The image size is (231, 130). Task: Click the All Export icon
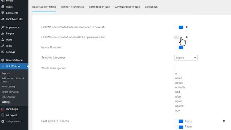coord(3,115)
